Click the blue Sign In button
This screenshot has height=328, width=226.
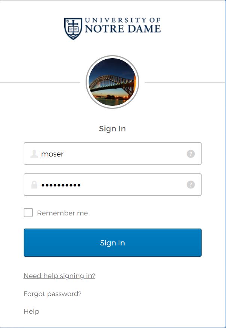click(113, 243)
